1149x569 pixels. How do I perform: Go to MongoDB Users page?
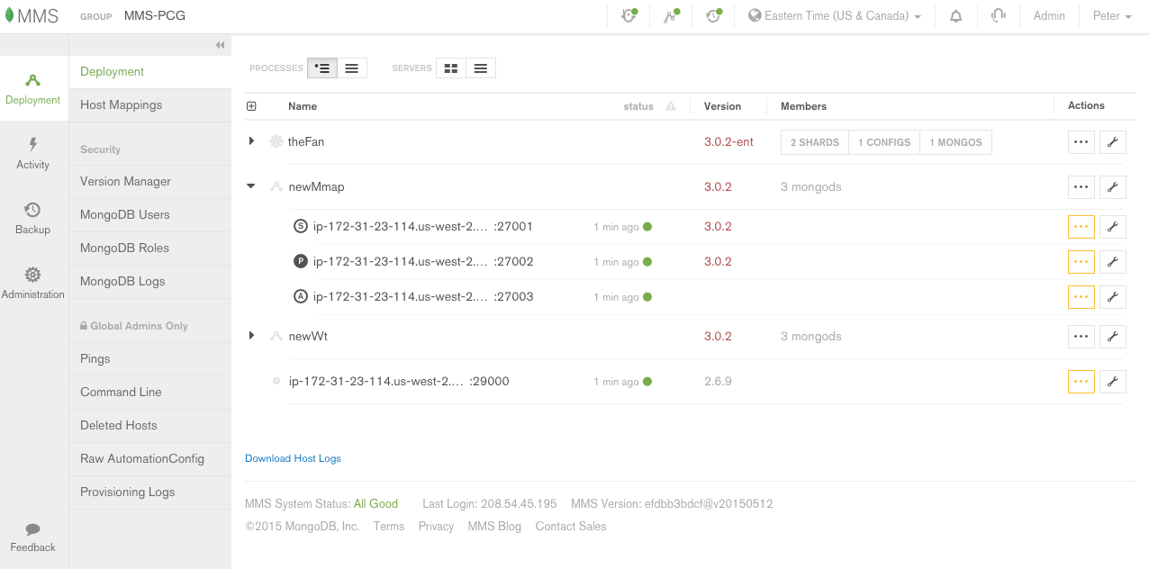click(125, 215)
